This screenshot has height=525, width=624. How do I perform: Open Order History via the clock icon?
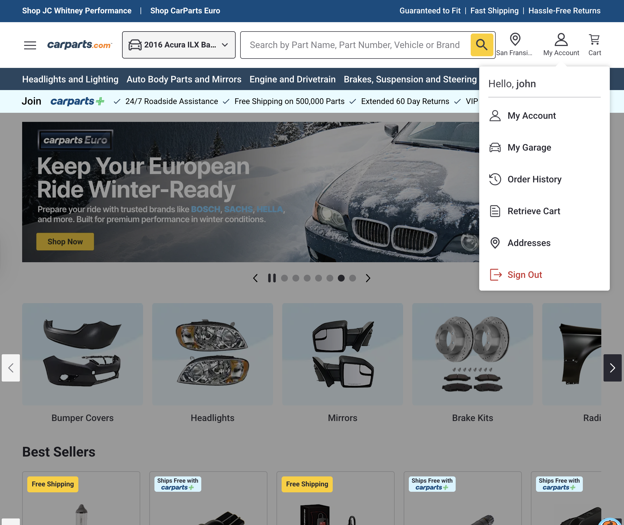click(x=495, y=179)
